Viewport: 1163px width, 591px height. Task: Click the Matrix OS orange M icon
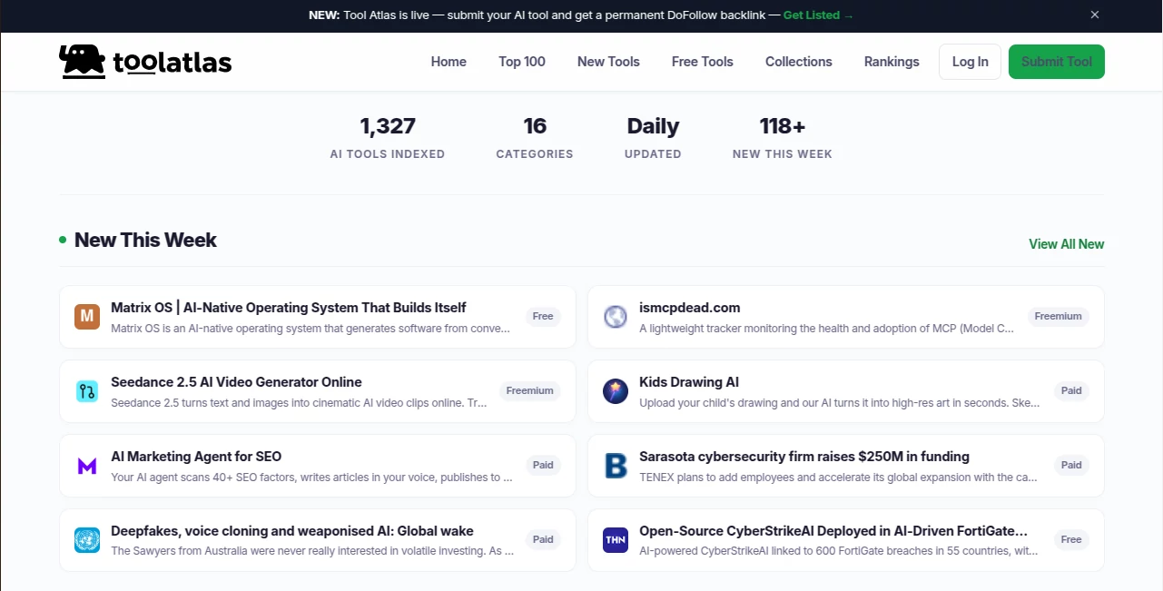[x=87, y=317]
